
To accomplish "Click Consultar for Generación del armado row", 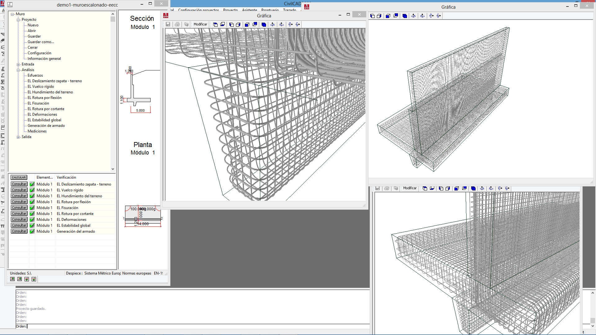I will point(19,231).
